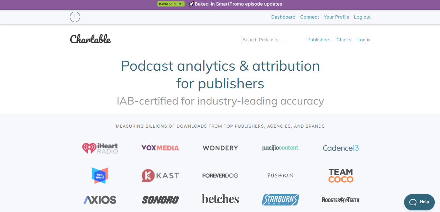
Task: Click the Betches logo
Action: click(220, 199)
